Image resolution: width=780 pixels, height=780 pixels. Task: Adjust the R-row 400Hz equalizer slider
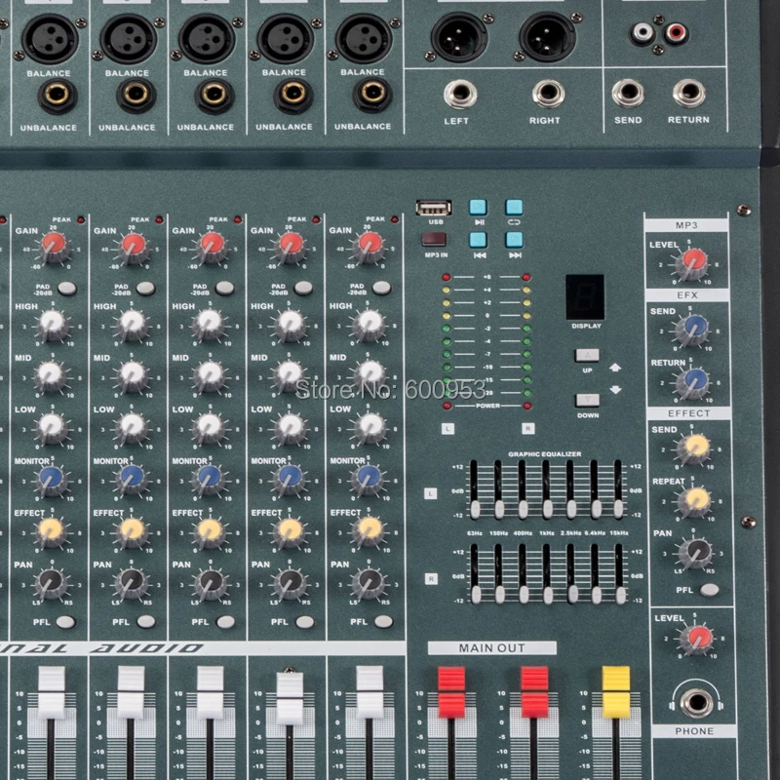coord(524,594)
